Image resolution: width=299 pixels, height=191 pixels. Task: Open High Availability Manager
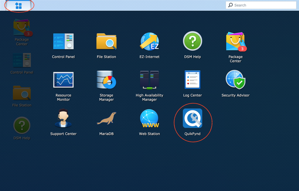[x=149, y=86]
